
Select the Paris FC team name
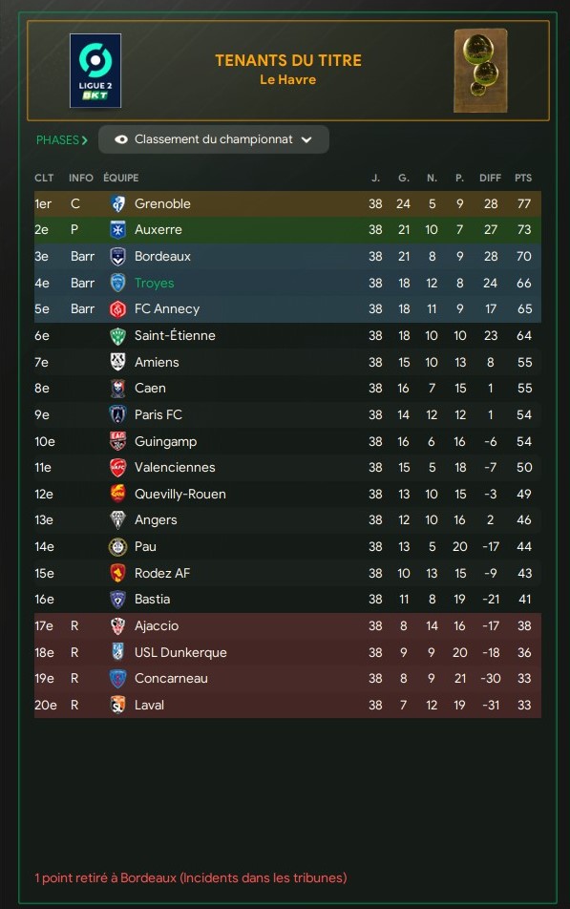tap(158, 414)
